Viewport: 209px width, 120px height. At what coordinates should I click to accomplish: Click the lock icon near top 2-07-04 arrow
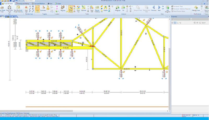point(40,38)
